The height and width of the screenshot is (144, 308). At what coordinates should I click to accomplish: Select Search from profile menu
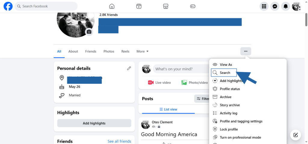click(224, 73)
